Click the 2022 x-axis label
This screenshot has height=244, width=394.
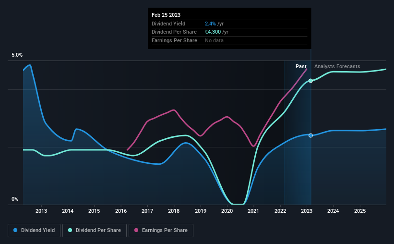[280, 211]
